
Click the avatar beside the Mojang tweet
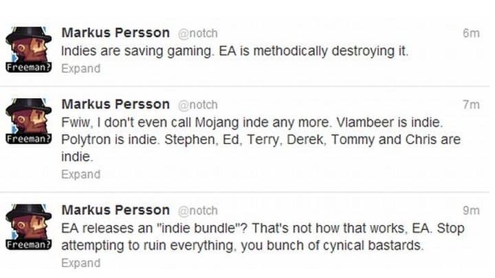(x=28, y=119)
